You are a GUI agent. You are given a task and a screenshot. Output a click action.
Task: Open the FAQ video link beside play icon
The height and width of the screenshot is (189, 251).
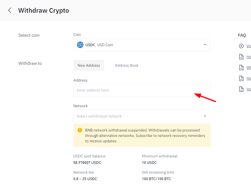click(x=249, y=46)
